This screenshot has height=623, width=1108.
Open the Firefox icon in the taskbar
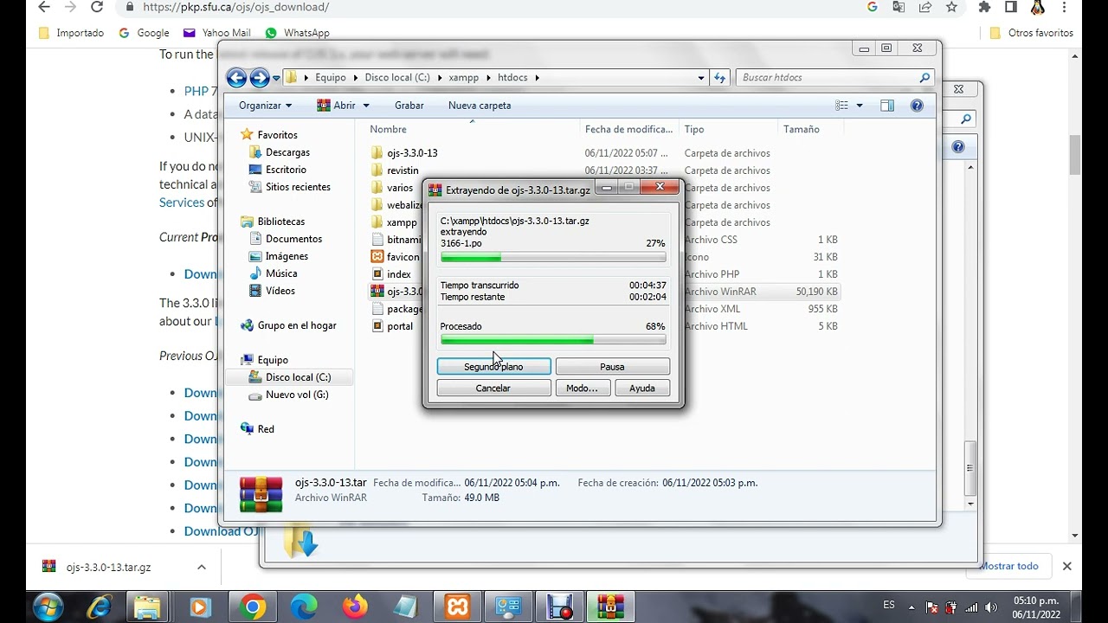355,607
